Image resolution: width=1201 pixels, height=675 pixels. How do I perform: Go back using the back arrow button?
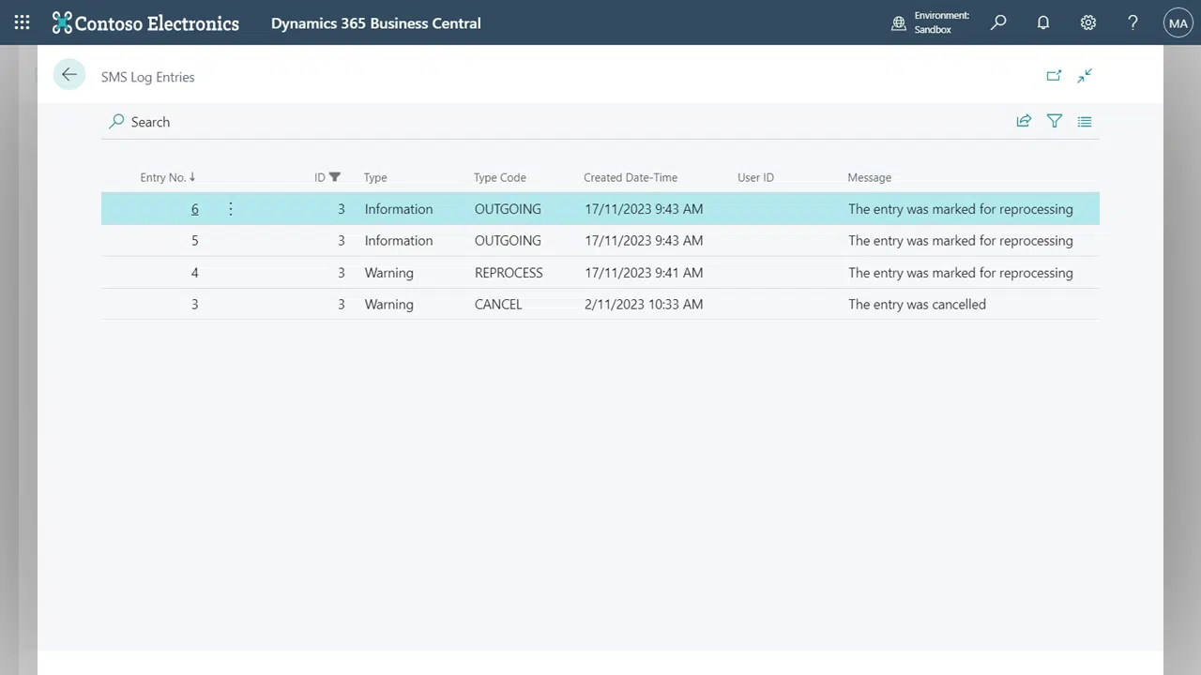[x=69, y=74]
